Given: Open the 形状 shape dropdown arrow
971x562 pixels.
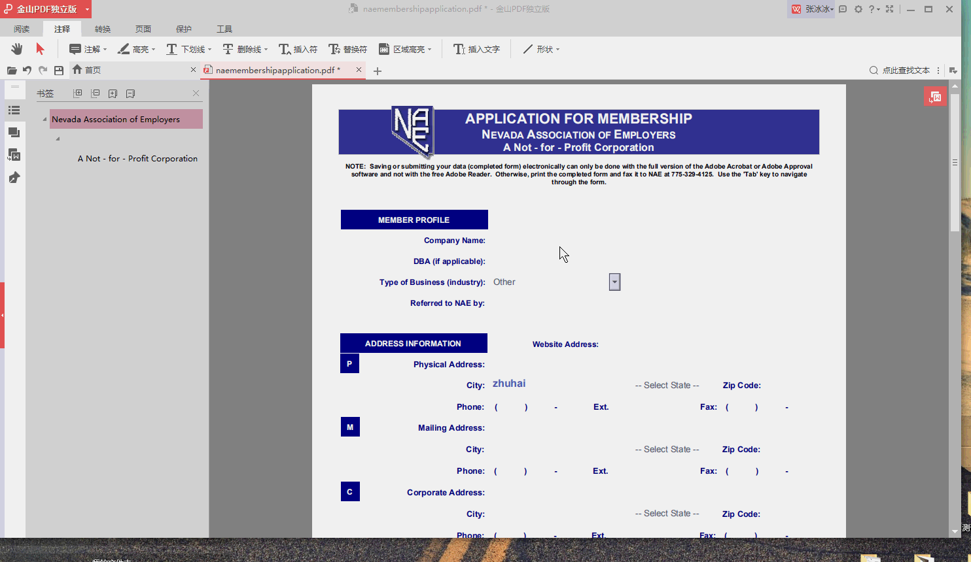Looking at the screenshot, I should pyautogui.click(x=557, y=50).
